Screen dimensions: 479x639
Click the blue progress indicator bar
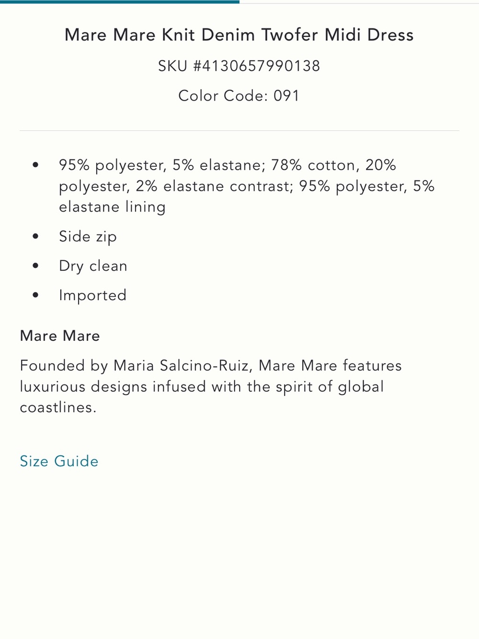coord(120,2)
